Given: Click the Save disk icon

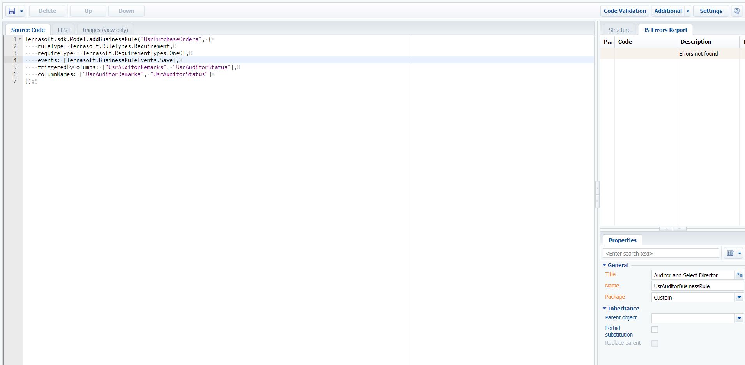Looking at the screenshot, I should [x=12, y=11].
